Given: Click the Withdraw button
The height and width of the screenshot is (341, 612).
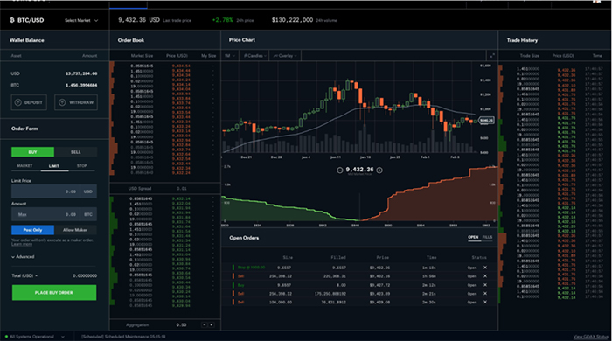Looking at the screenshot, I should pos(76,102).
